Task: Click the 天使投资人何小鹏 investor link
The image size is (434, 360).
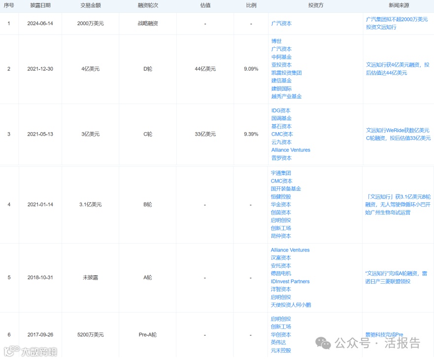Action: [291, 305]
